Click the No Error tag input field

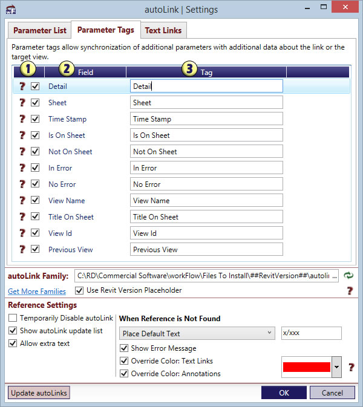tap(206, 184)
